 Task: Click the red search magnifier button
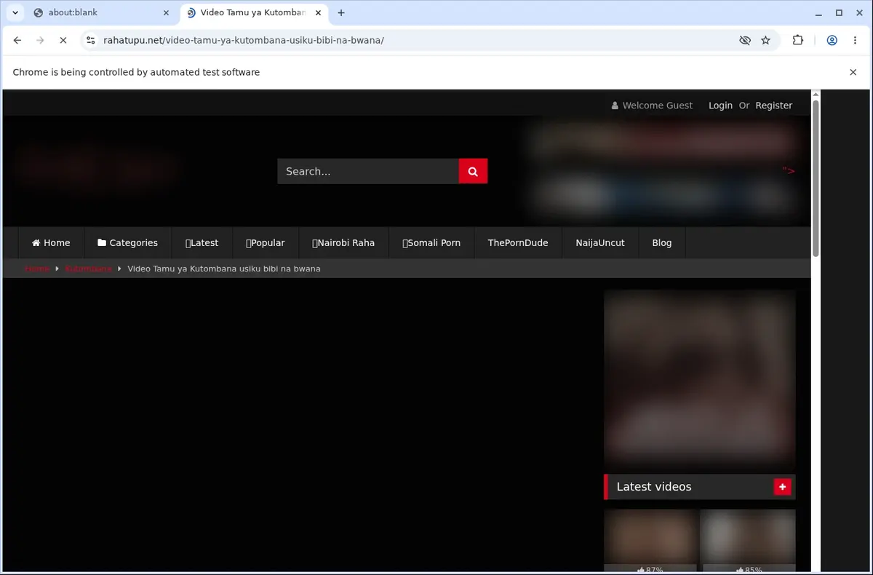coord(473,171)
